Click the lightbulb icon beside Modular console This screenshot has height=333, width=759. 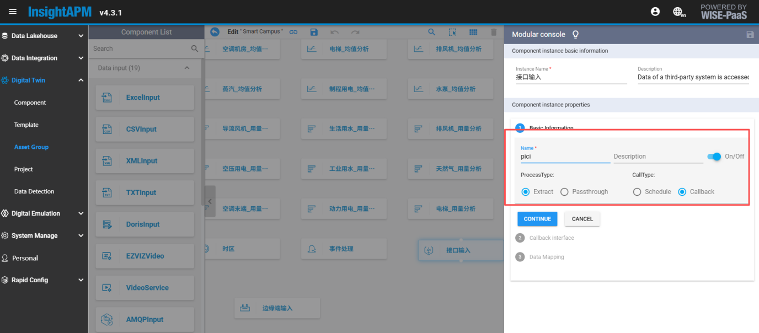pos(576,34)
